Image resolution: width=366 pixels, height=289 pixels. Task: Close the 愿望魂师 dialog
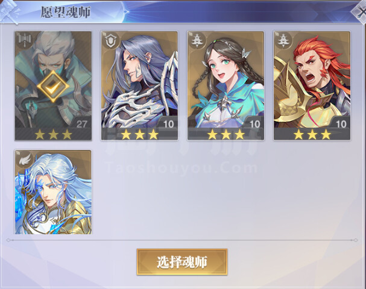click(359, 11)
